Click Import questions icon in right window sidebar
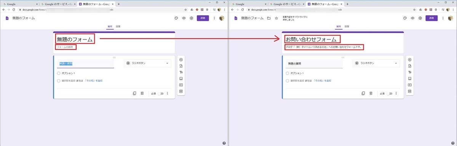The width and height of the screenshot is (457, 146). (x=409, y=66)
